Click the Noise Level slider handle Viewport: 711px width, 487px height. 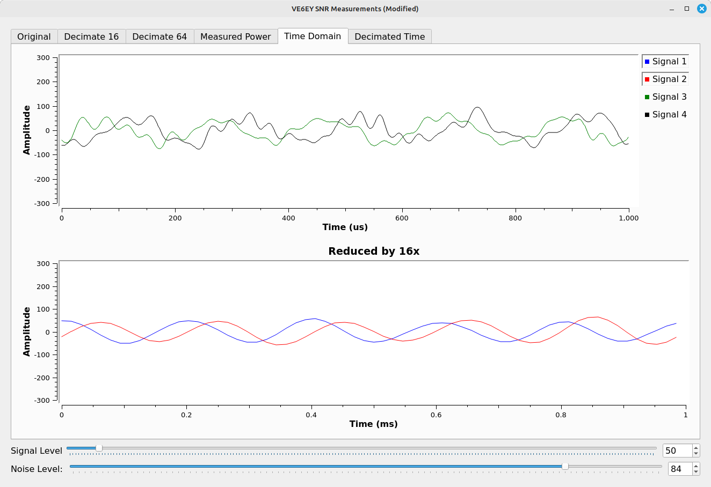point(565,466)
